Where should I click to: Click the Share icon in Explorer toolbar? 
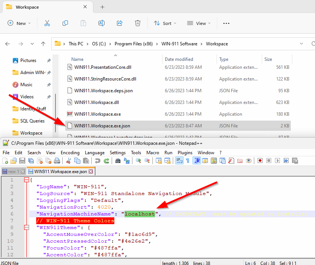[x=120, y=23]
